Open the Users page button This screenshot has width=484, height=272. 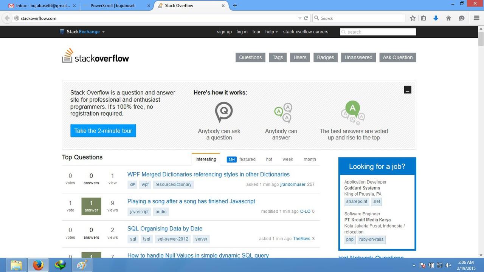pos(300,57)
